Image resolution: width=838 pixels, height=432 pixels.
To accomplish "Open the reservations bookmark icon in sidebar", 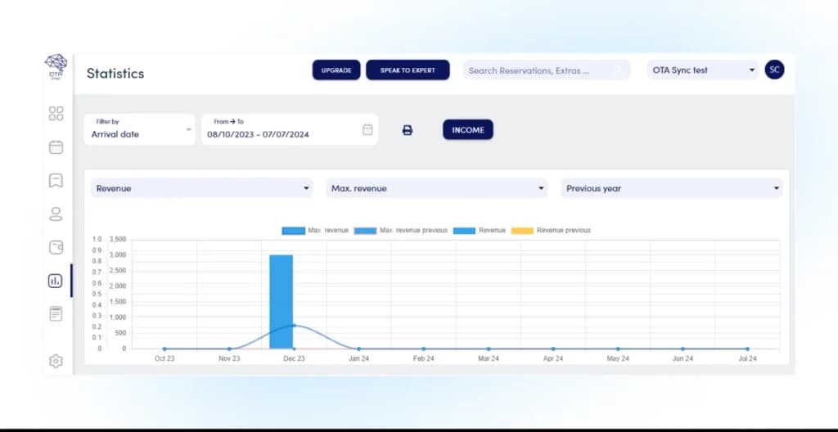I will (56, 181).
